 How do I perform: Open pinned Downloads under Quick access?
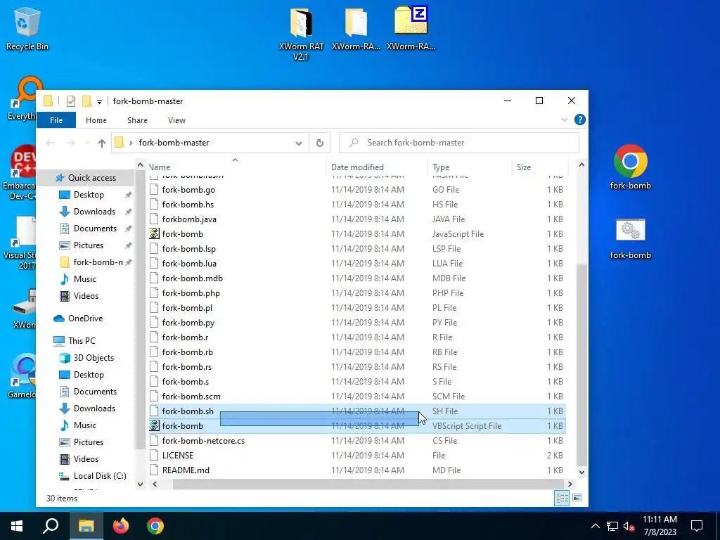(94, 211)
